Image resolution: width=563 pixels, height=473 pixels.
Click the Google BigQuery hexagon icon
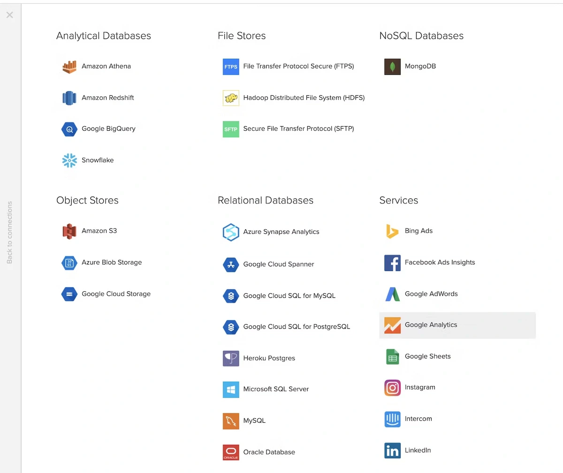[69, 129]
